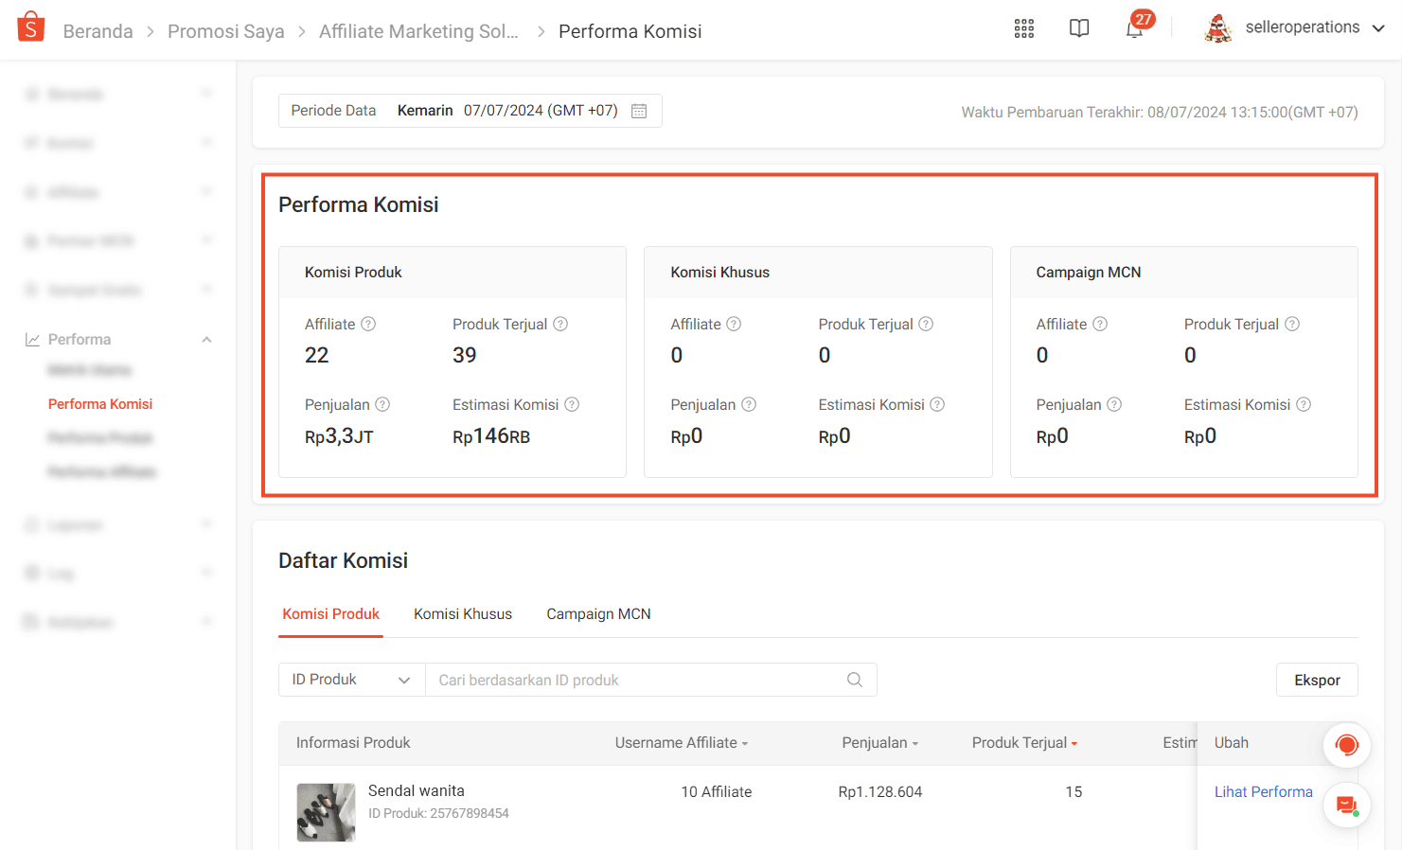The image size is (1402, 850).
Task: Click ID Produk: 25767898454 text
Action: (x=438, y=813)
